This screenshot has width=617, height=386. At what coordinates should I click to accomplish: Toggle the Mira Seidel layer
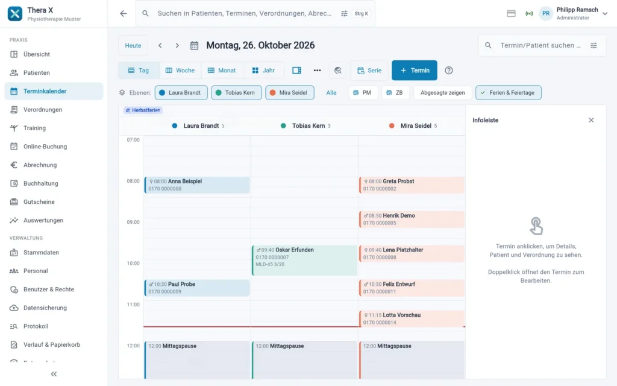(x=290, y=92)
